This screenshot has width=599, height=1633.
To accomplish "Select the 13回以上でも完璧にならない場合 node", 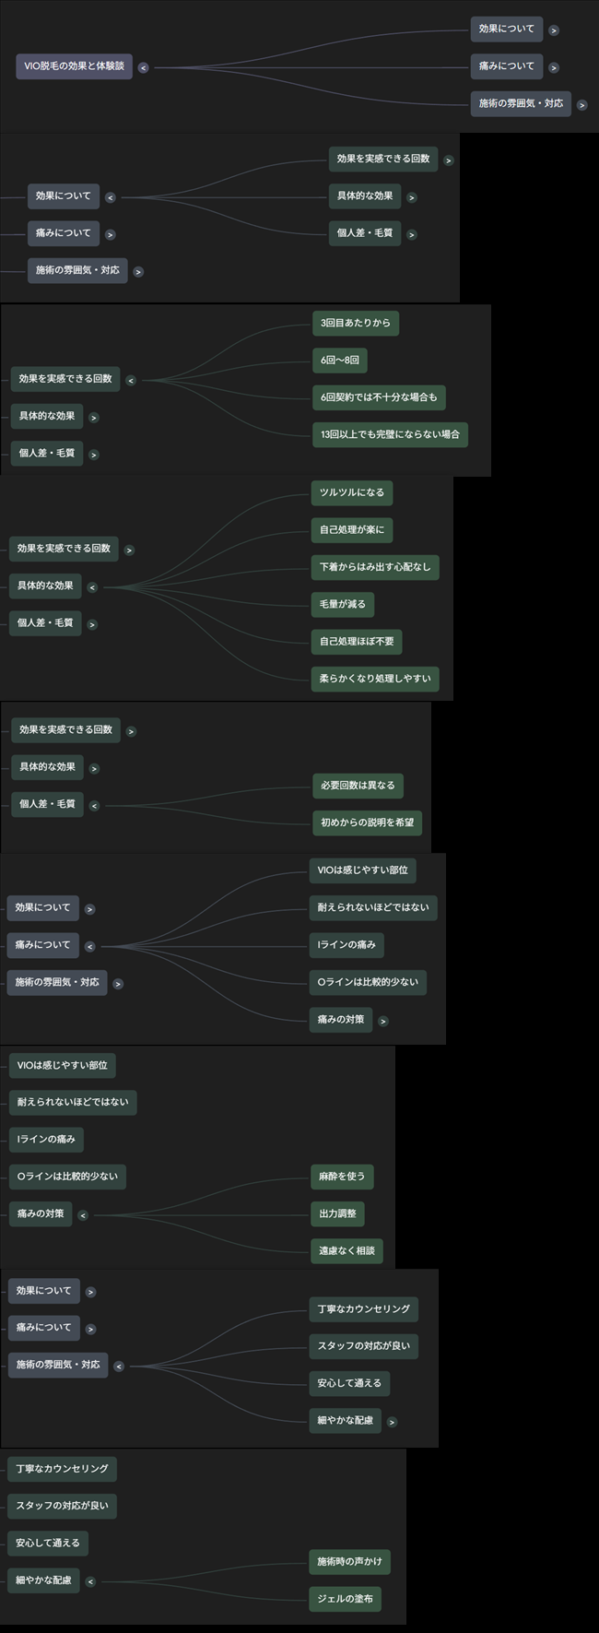I will (390, 434).
